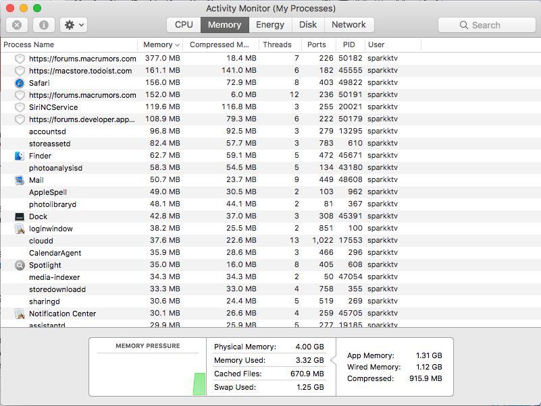
Task: Sort by PID column header
Action: click(x=350, y=45)
